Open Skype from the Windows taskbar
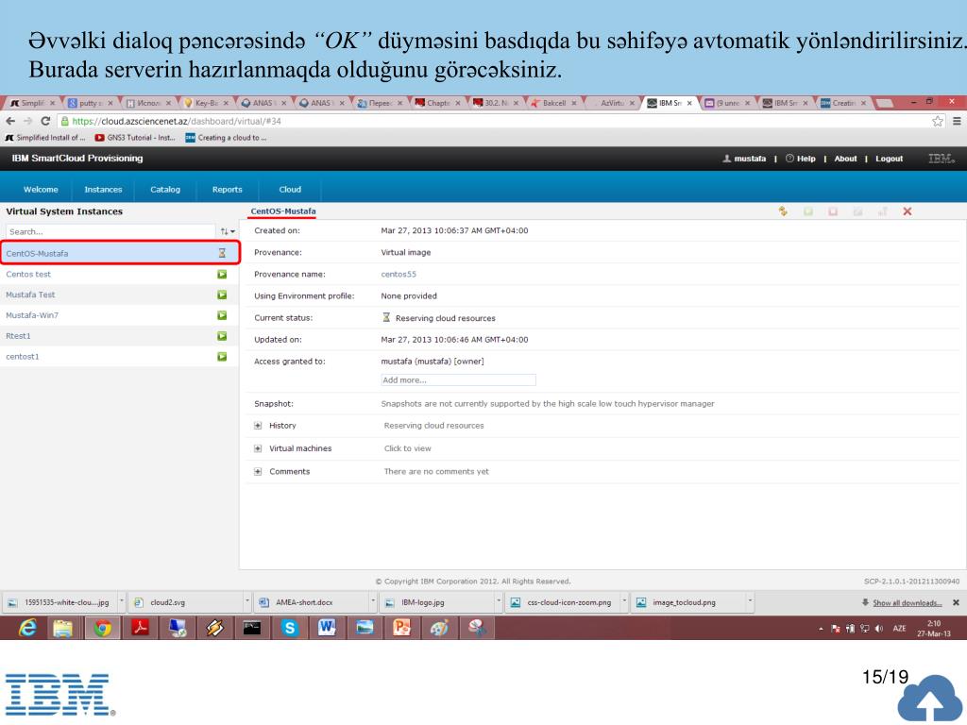Viewport: 967px width, 725px height. (x=290, y=627)
